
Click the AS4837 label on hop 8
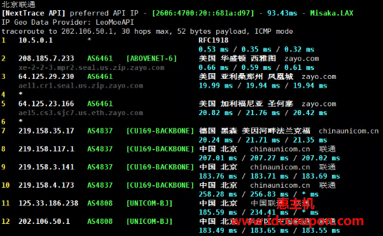[100, 149]
